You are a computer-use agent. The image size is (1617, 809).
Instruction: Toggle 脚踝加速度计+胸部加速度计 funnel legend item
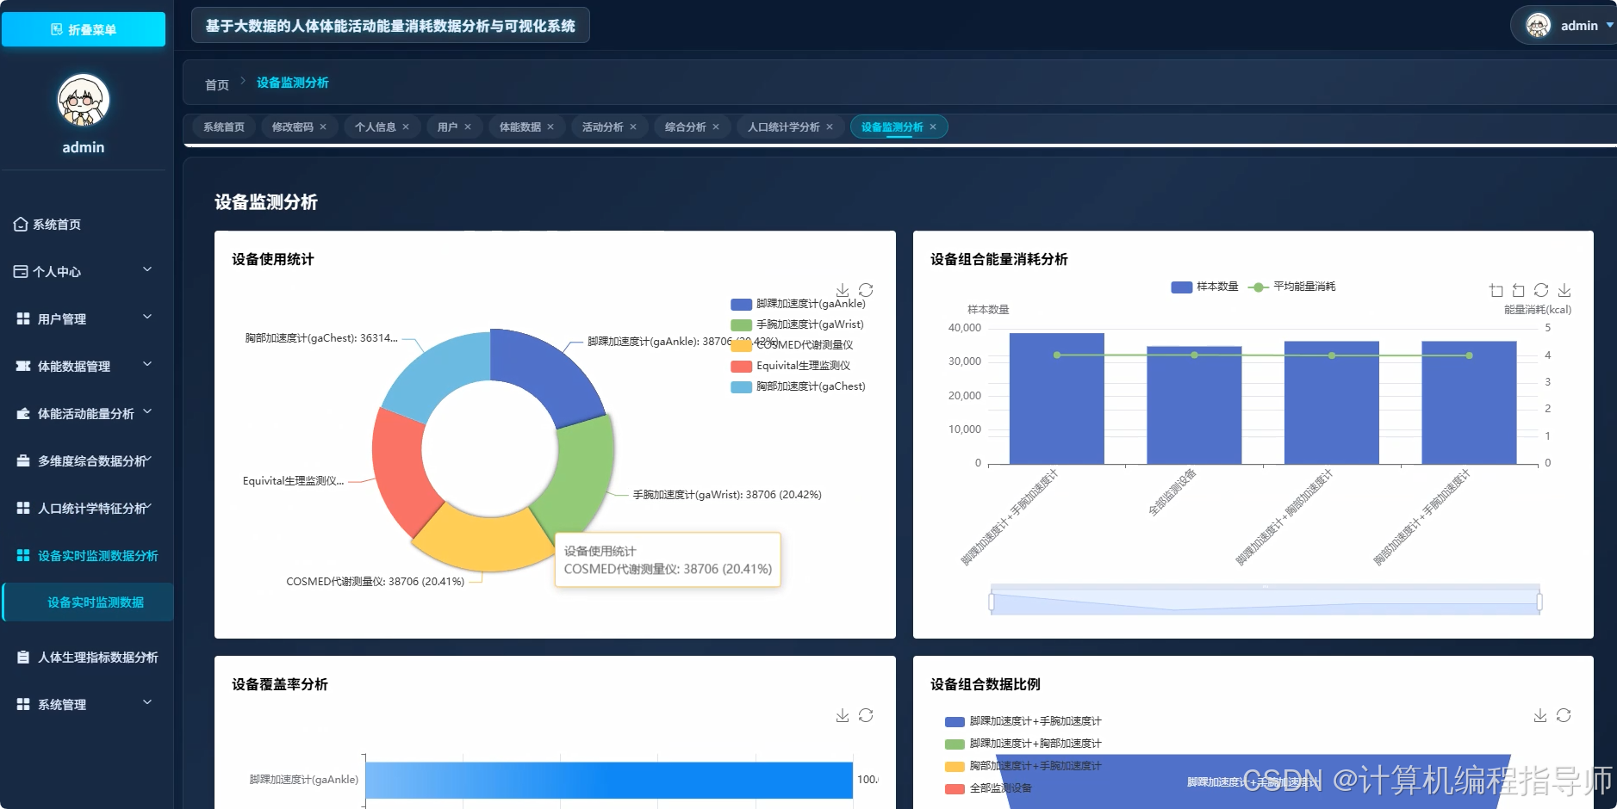[x=1023, y=744]
